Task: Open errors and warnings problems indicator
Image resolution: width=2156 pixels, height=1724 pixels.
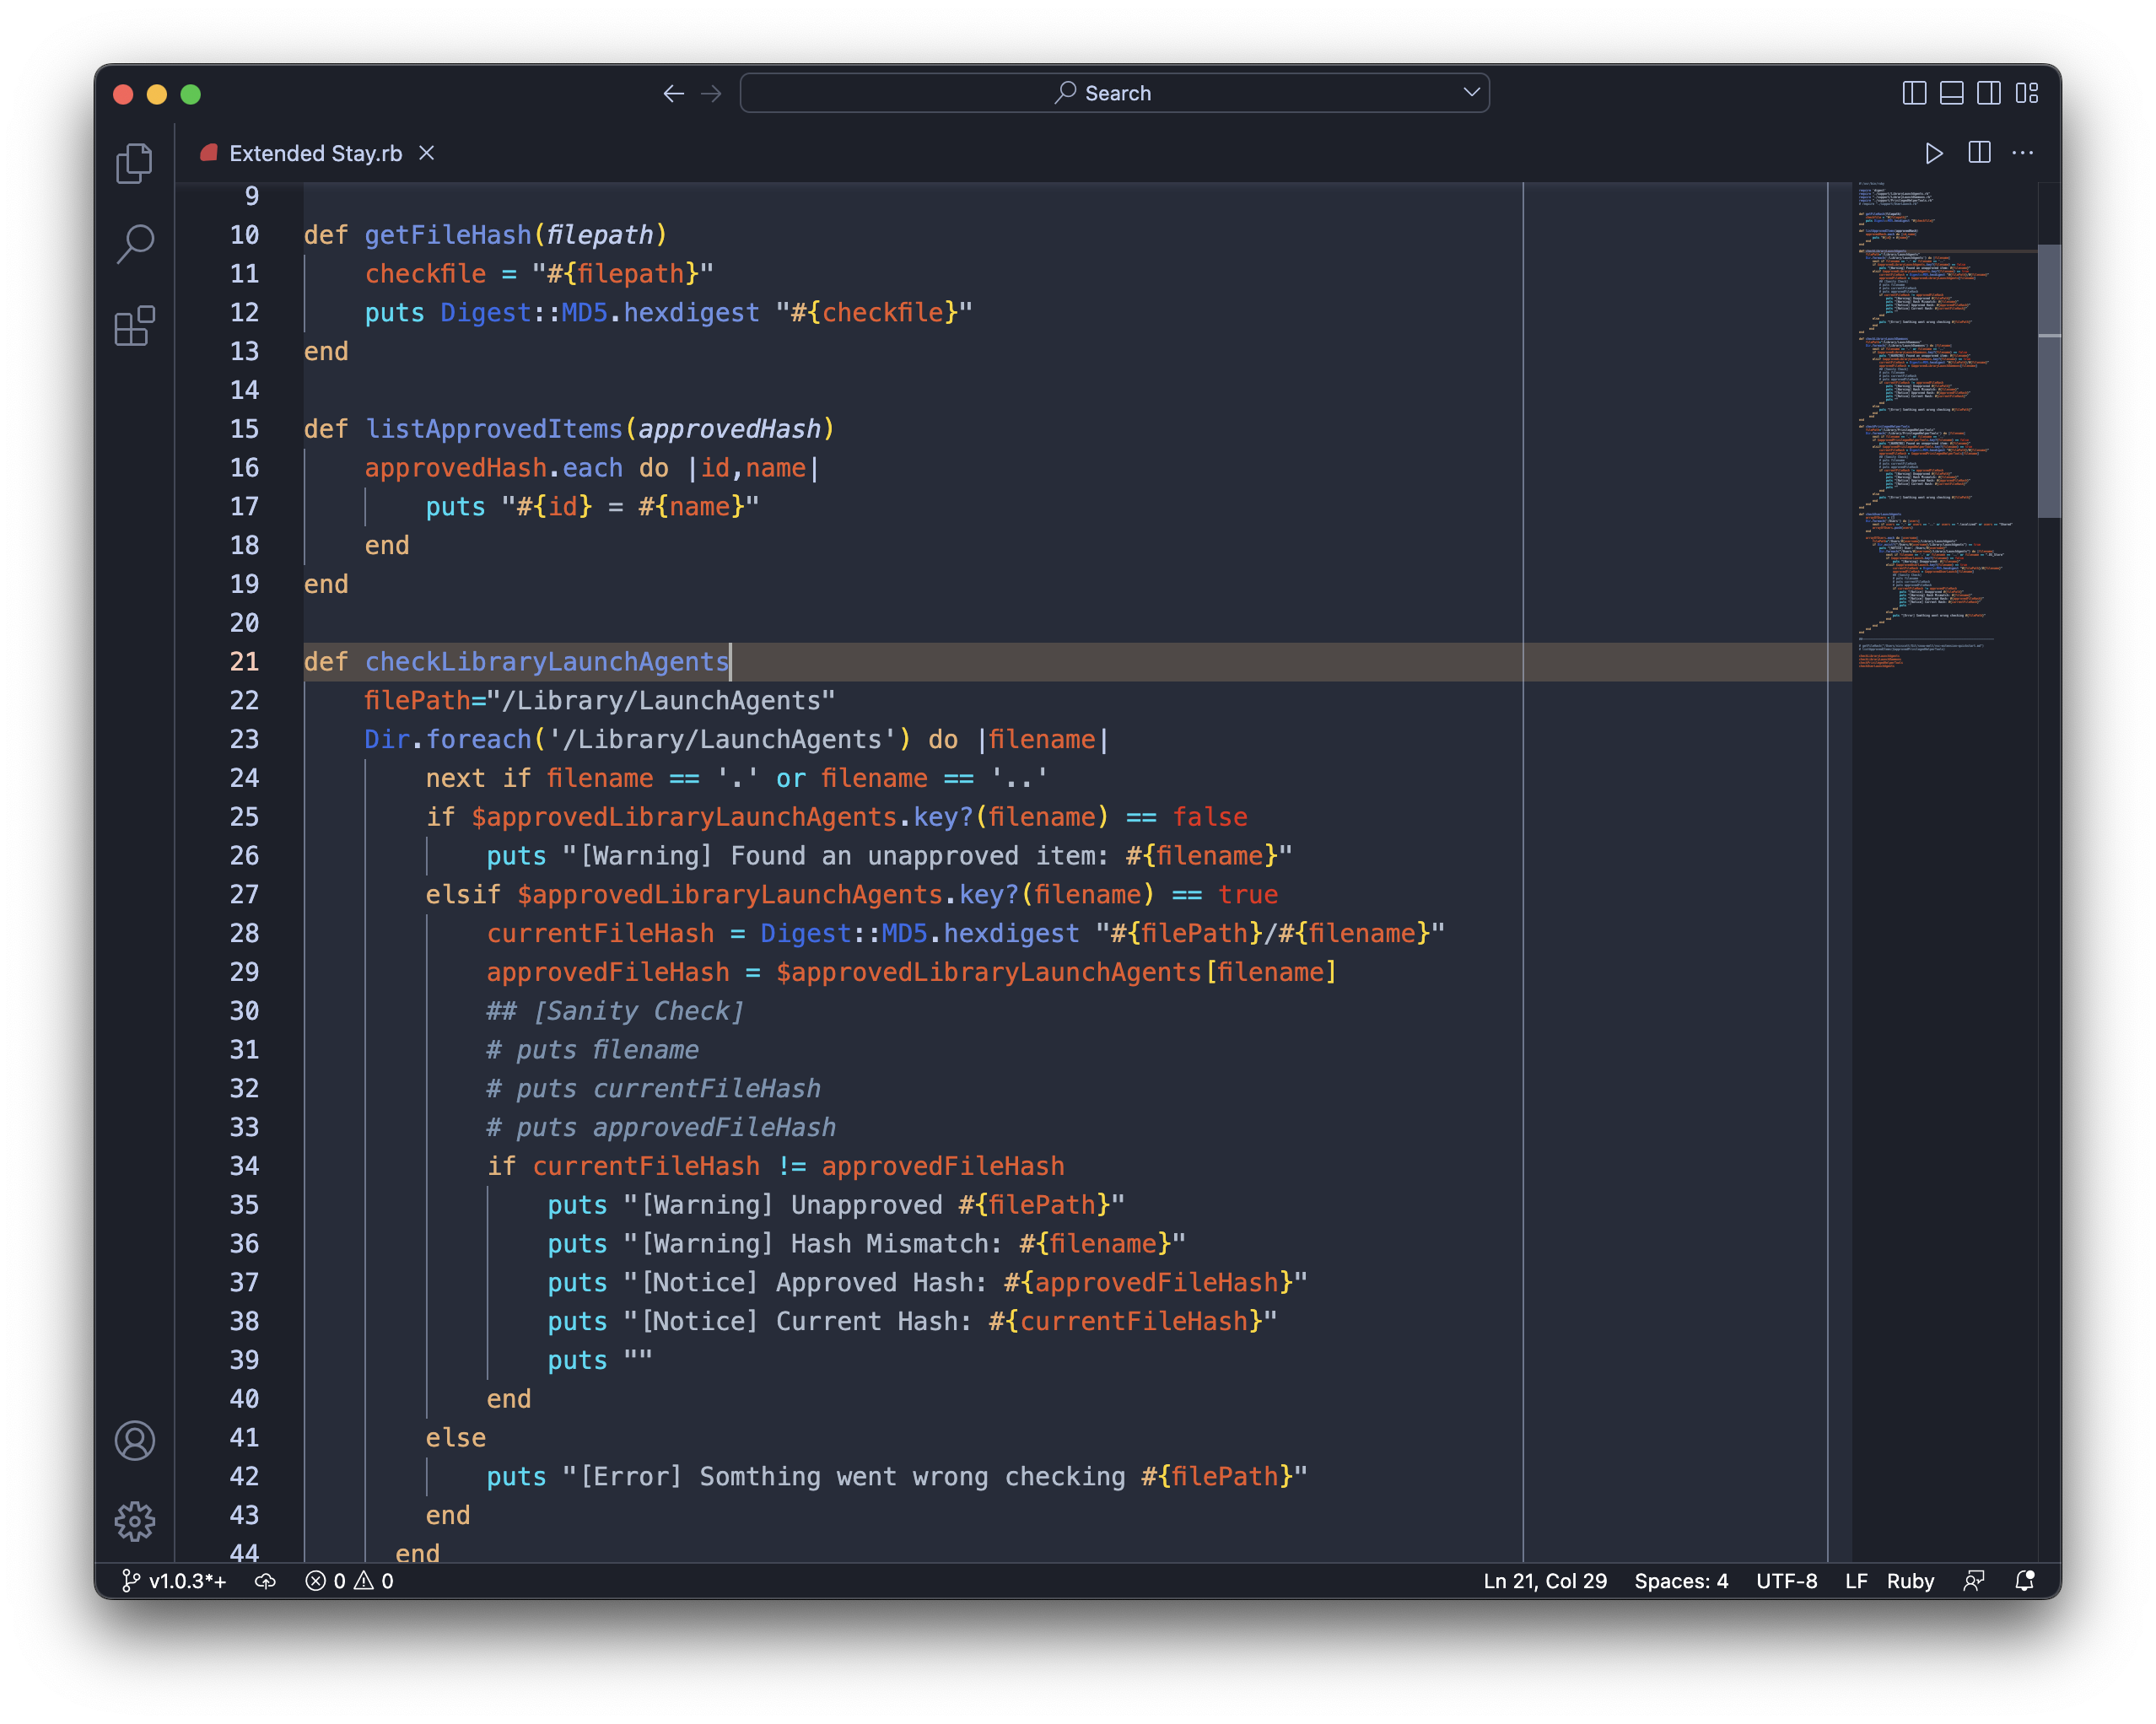Action: click(x=350, y=1581)
